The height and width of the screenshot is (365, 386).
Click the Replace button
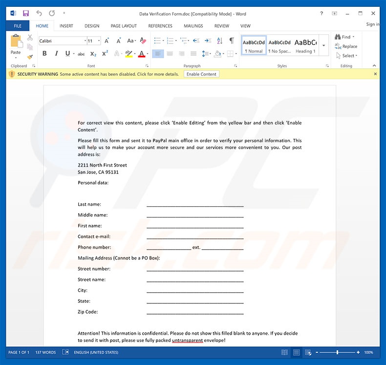[x=346, y=46]
